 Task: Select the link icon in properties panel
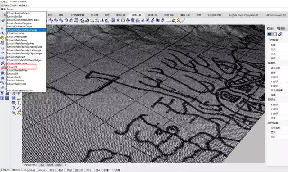coord(280,34)
